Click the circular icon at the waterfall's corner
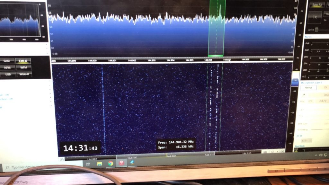 [x=282, y=151]
